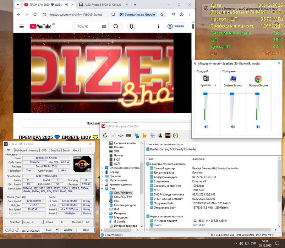Open the AIDA64 OSD panel icon
Screen dimensions: 285x248
point(168,136)
